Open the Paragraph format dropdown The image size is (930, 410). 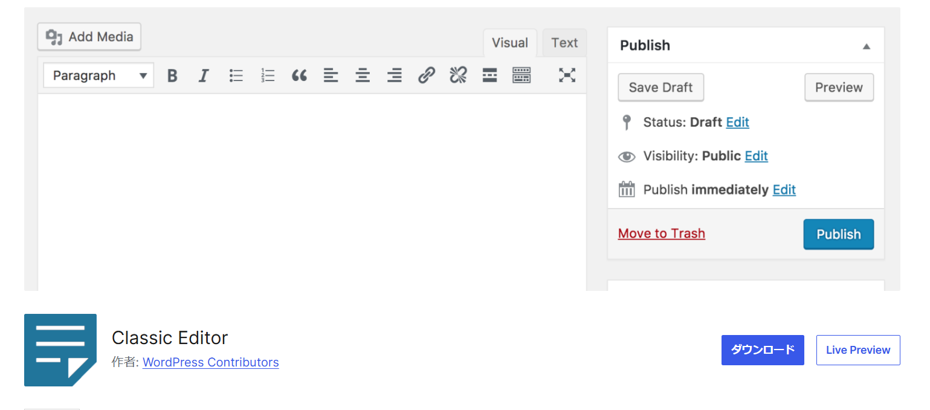tap(98, 76)
